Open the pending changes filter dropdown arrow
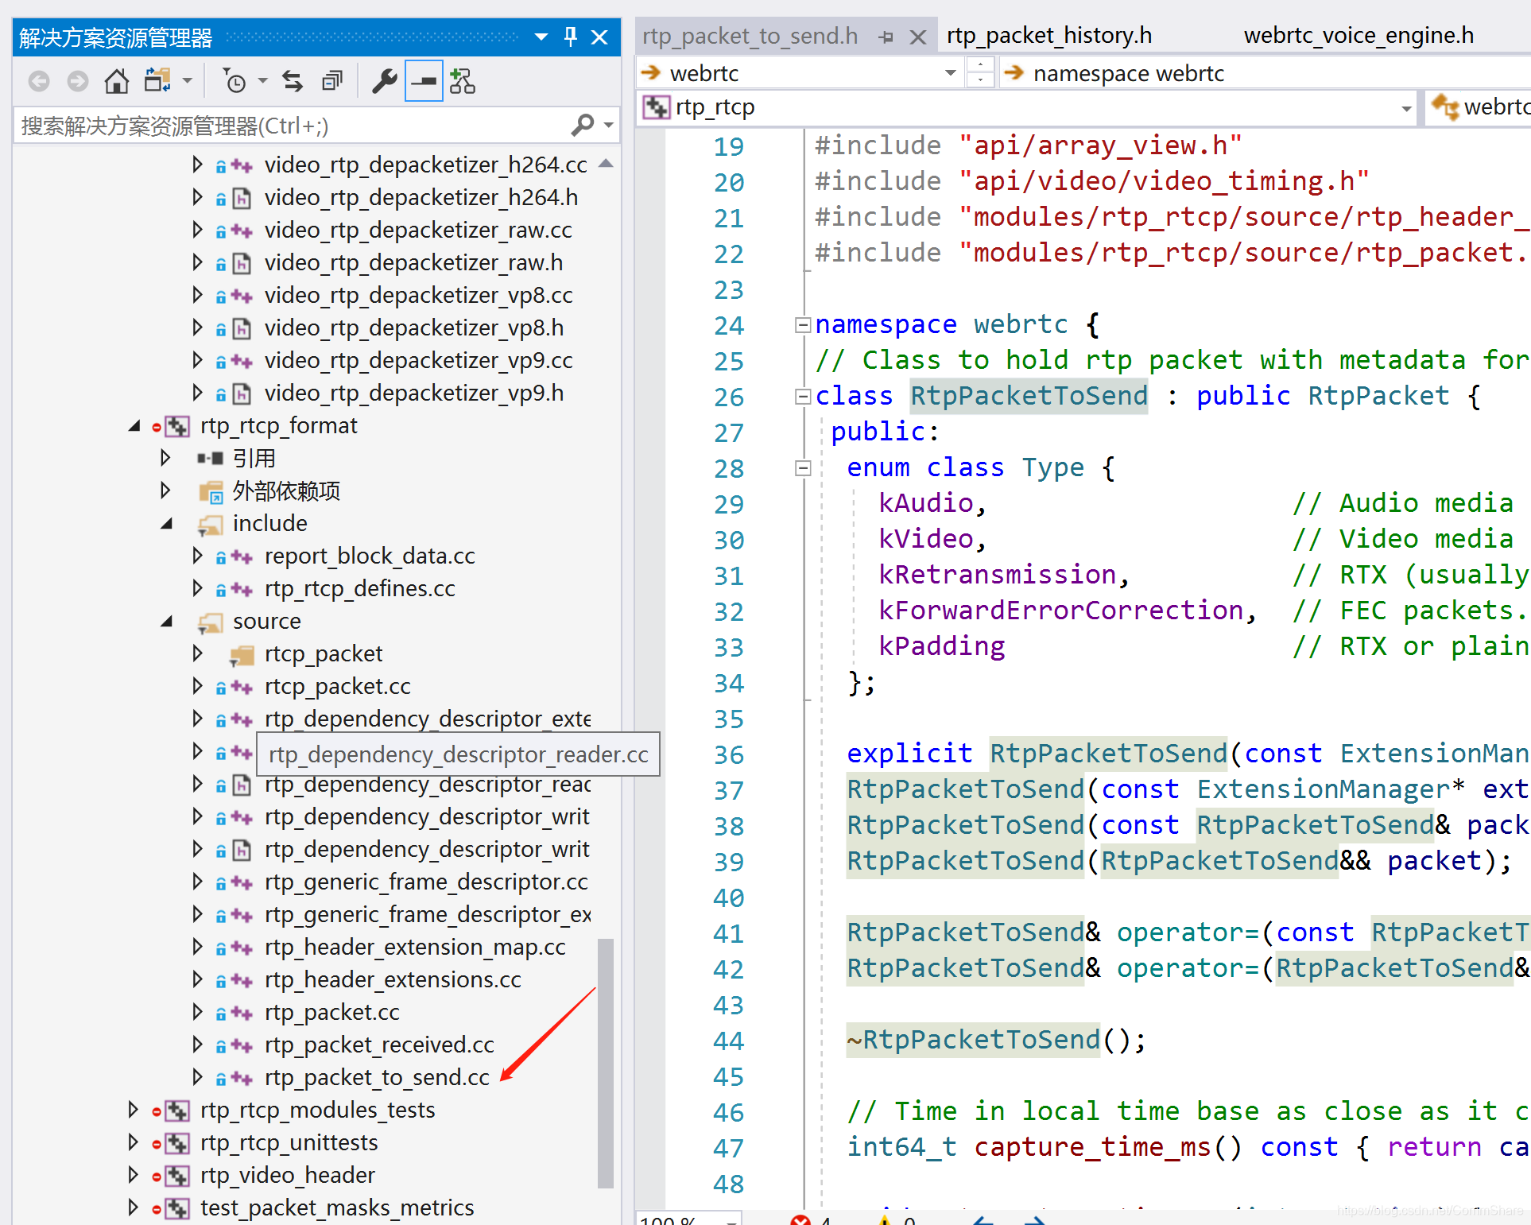Image resolution: width=1531 pixels, height=1225 pixels. (x=262, y=81)
